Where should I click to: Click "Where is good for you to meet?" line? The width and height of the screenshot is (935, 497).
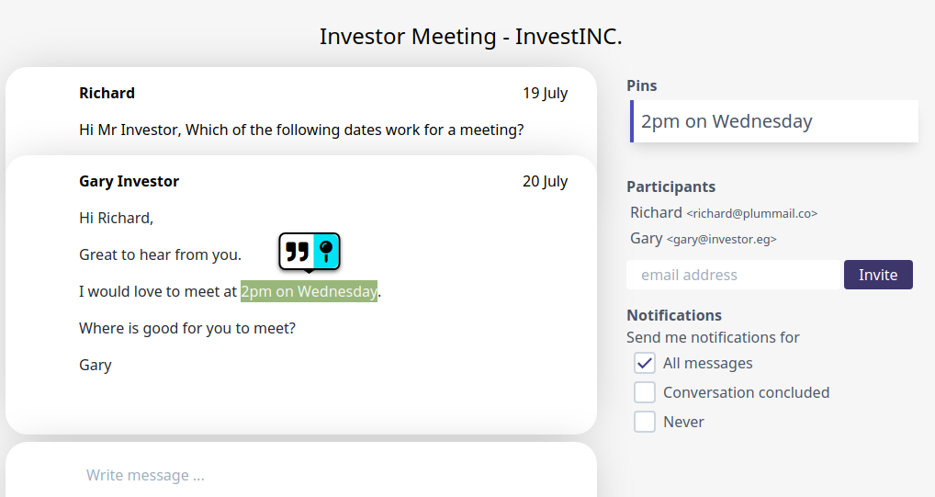click(x=187, y=328)
